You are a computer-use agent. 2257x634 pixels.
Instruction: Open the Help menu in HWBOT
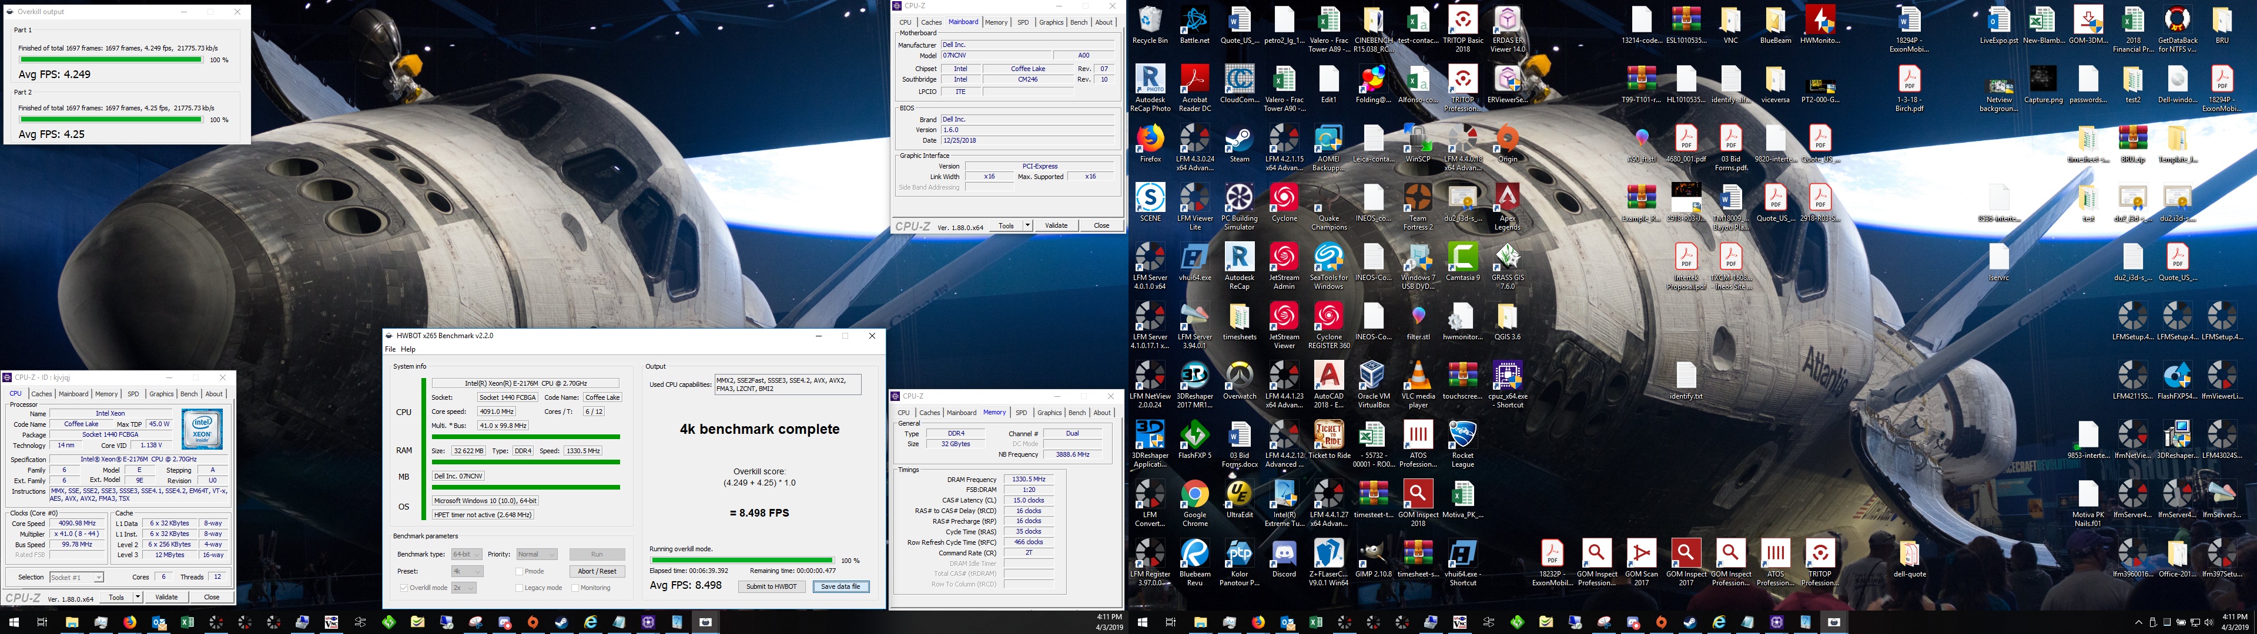(407, 349)
